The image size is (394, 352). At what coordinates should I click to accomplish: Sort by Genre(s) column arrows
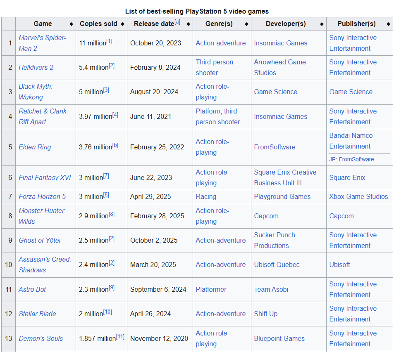pos(246,24)
